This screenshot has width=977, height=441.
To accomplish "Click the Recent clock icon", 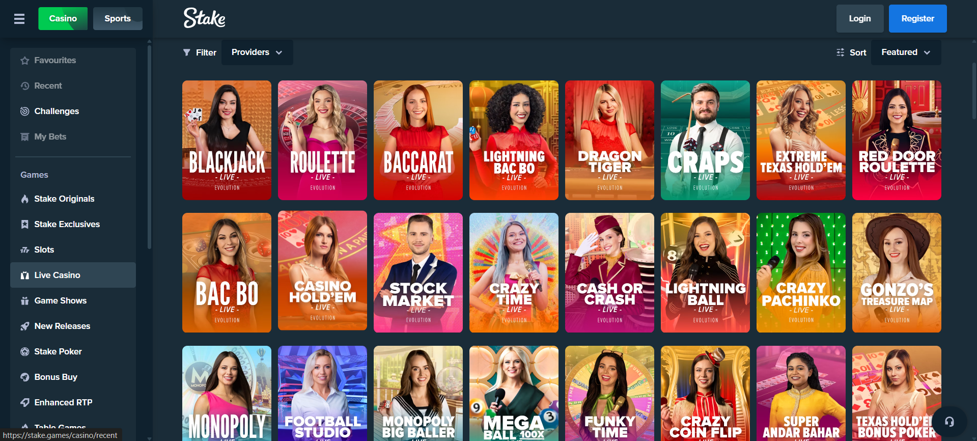I will tap(24, 86).
